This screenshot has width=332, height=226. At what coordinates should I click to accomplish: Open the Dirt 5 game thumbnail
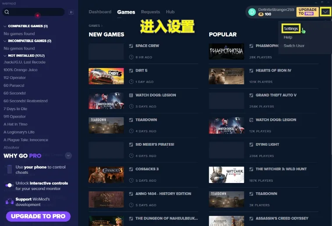click(106, 76)
